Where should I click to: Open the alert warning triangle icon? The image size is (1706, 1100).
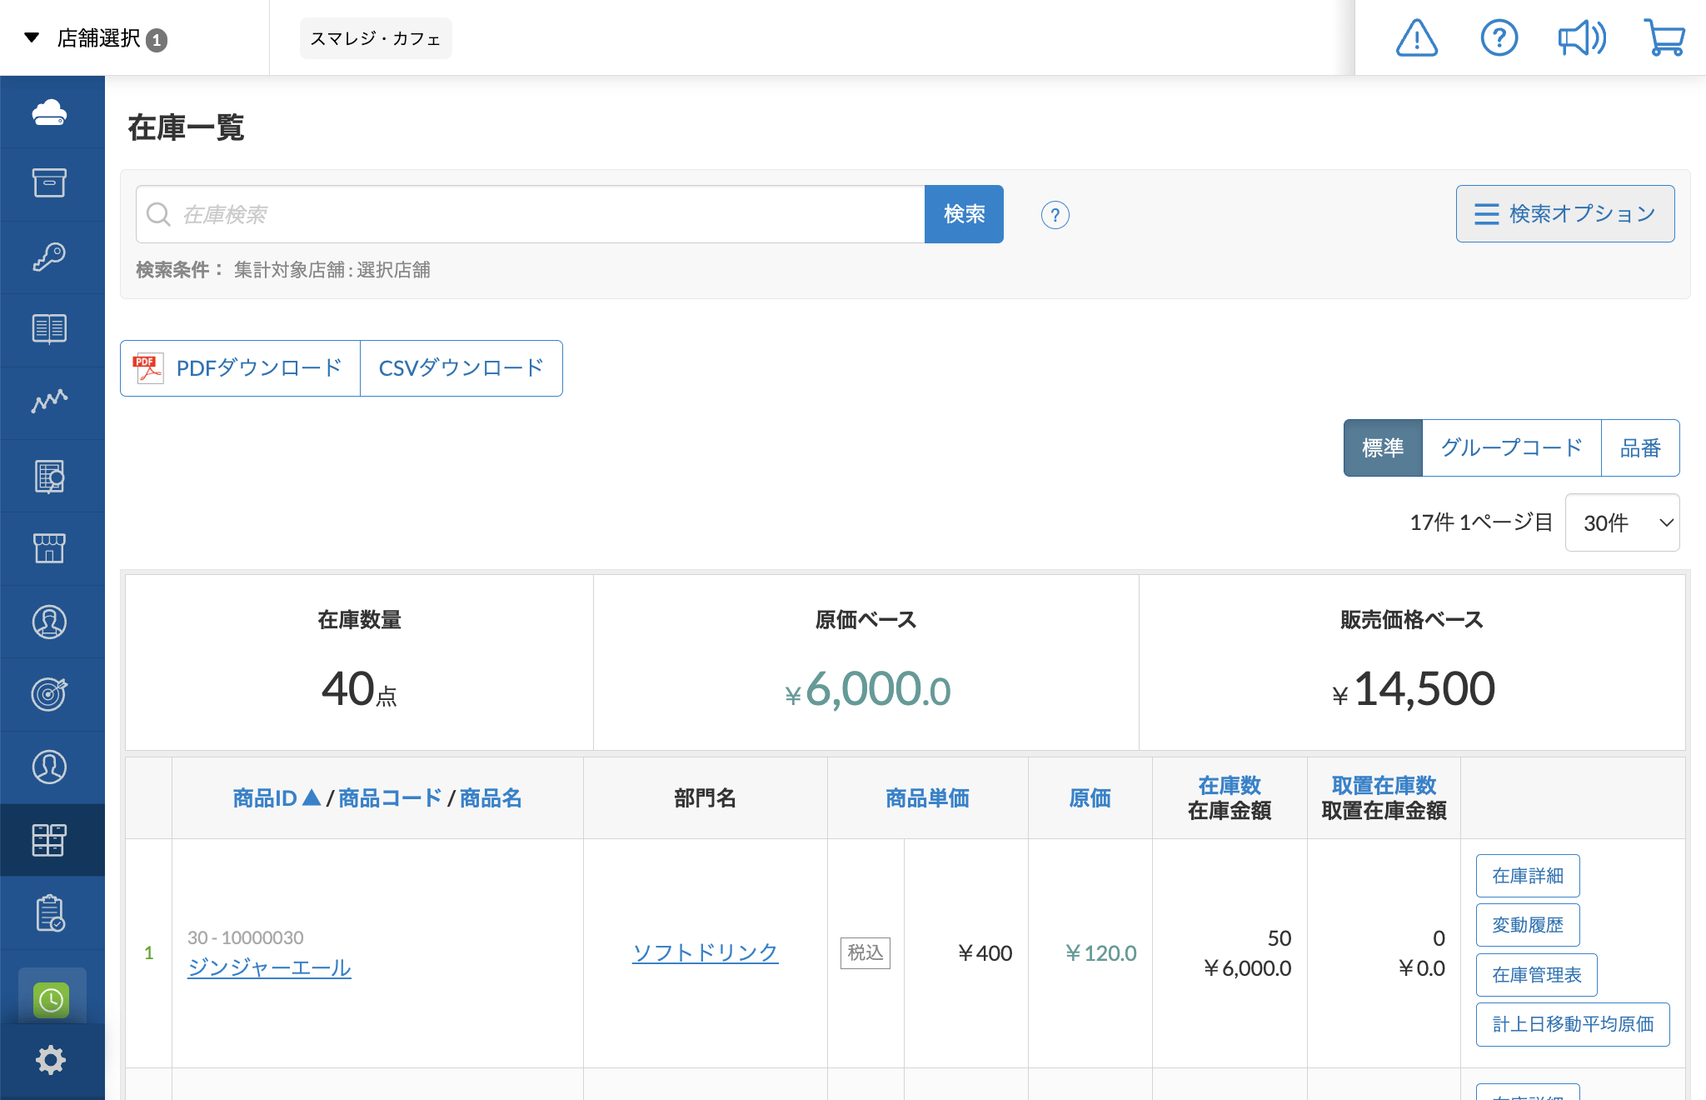(1416, 38)
